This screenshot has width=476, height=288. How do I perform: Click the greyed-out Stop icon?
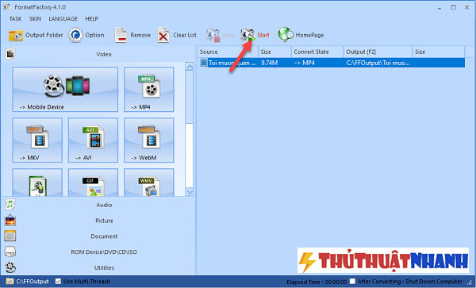[x=213, y=35]
